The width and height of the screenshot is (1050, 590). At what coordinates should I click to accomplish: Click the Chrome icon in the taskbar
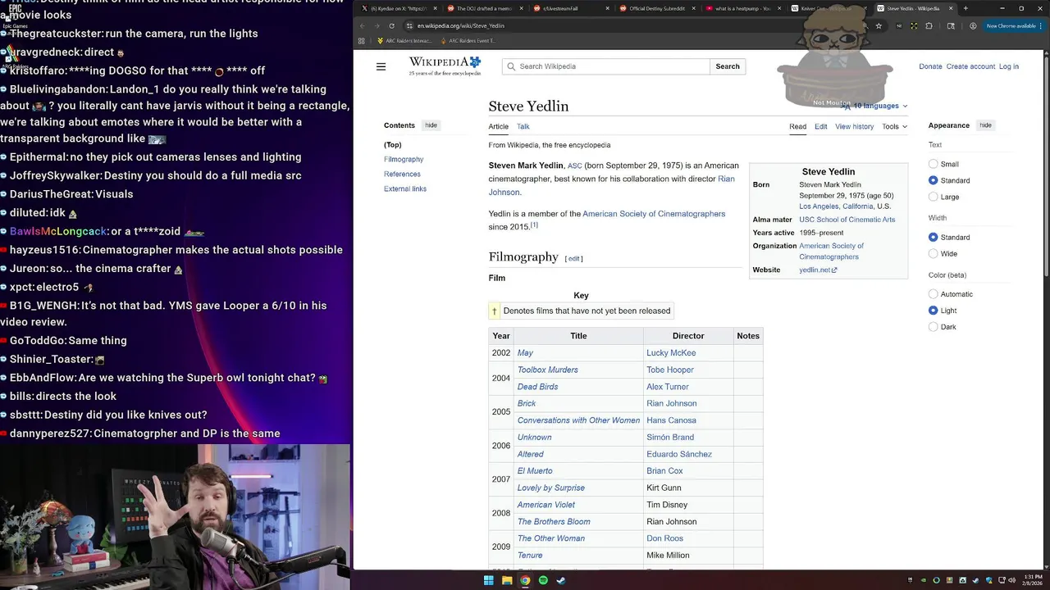tap(525, 580)
